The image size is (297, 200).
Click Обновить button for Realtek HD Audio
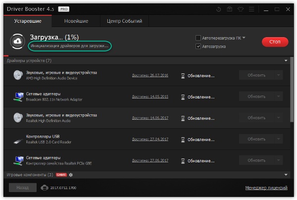(256, 118)
